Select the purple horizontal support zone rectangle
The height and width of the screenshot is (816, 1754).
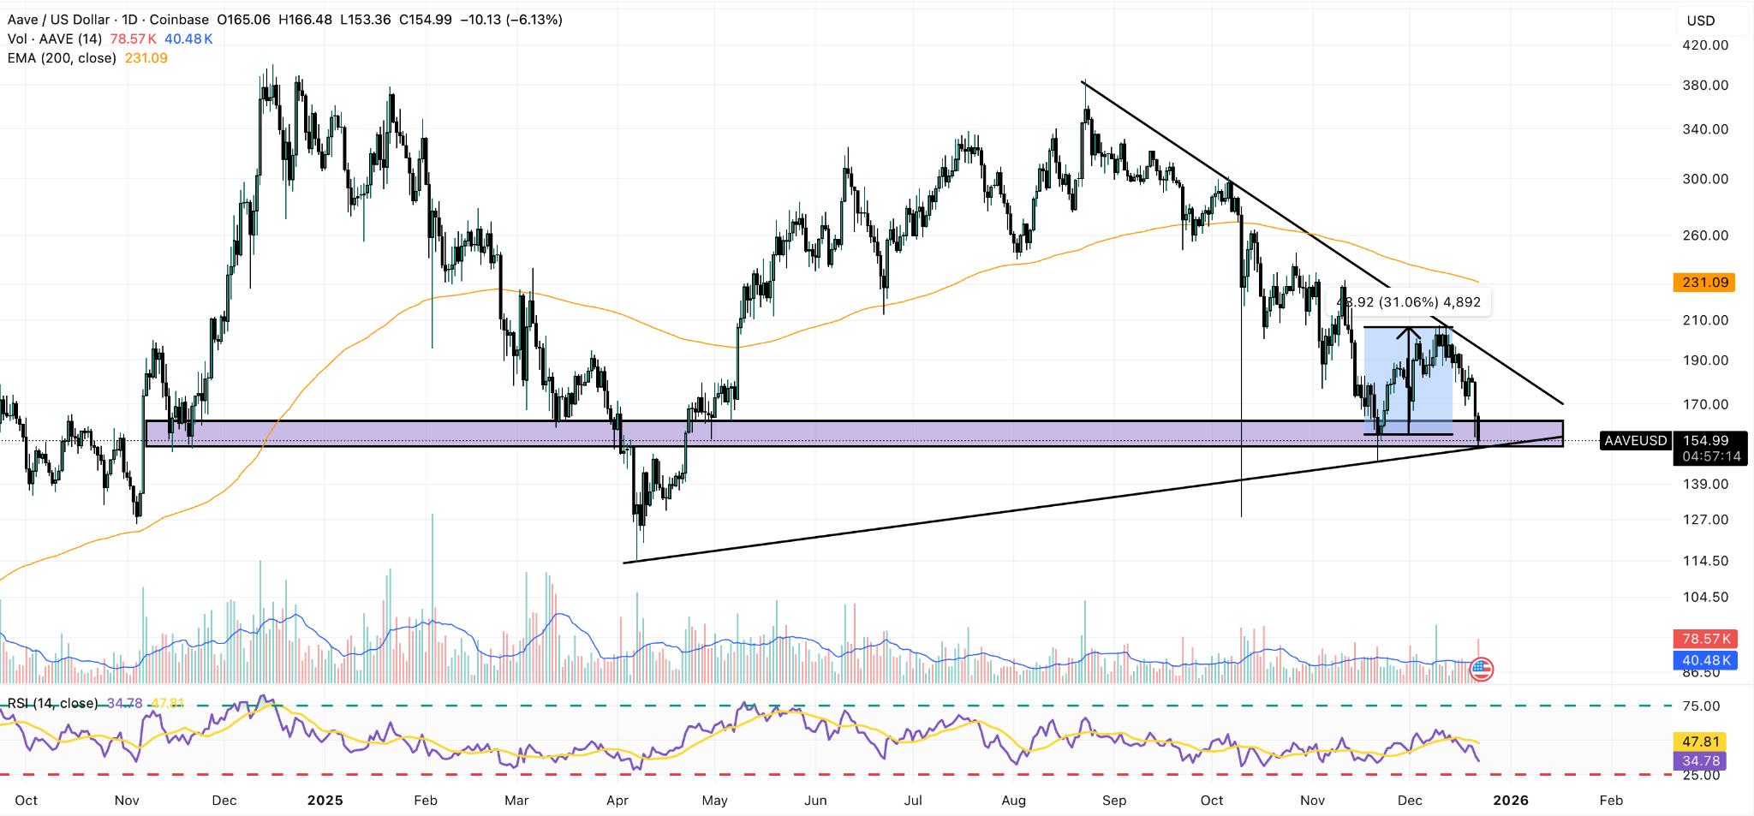click(x=854, y=433)
